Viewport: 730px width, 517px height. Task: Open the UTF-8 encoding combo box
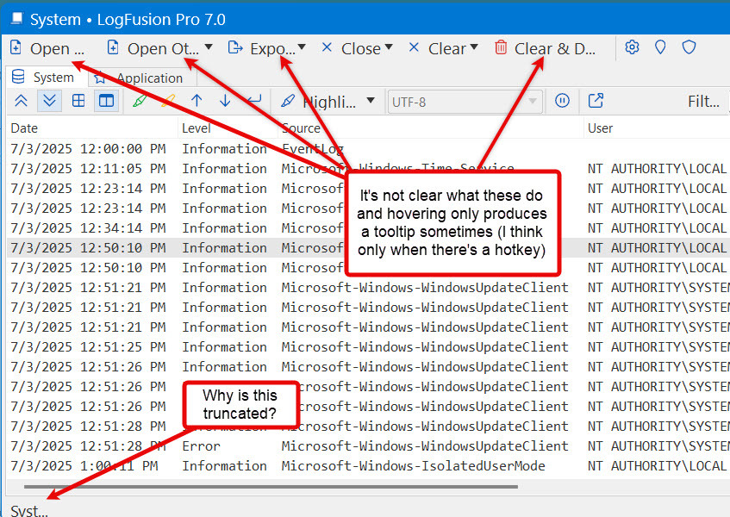tap(465, 102)
